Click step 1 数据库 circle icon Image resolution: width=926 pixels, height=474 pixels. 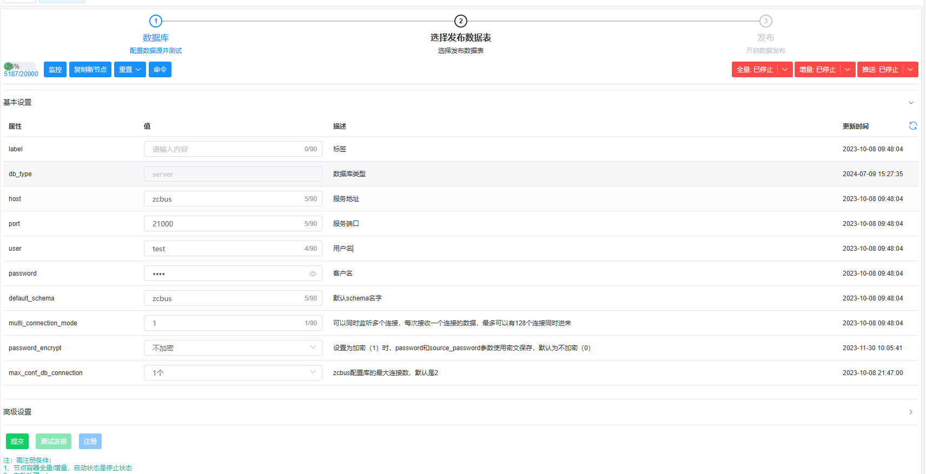click(x=156, y=21)
